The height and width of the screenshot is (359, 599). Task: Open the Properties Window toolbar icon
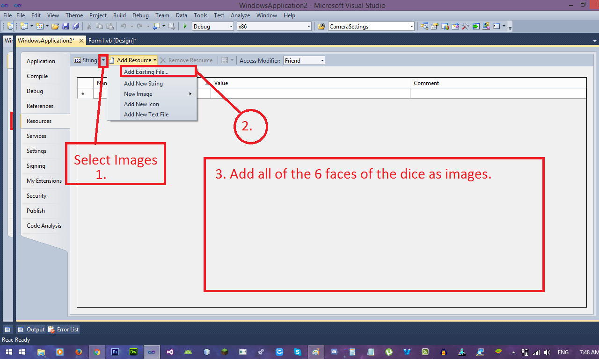(435, 27)
